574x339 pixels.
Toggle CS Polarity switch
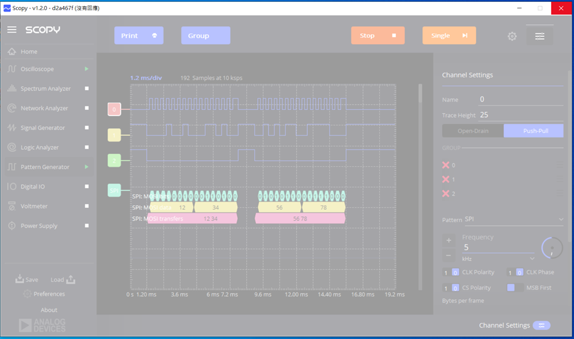click(x=451, y=288)
